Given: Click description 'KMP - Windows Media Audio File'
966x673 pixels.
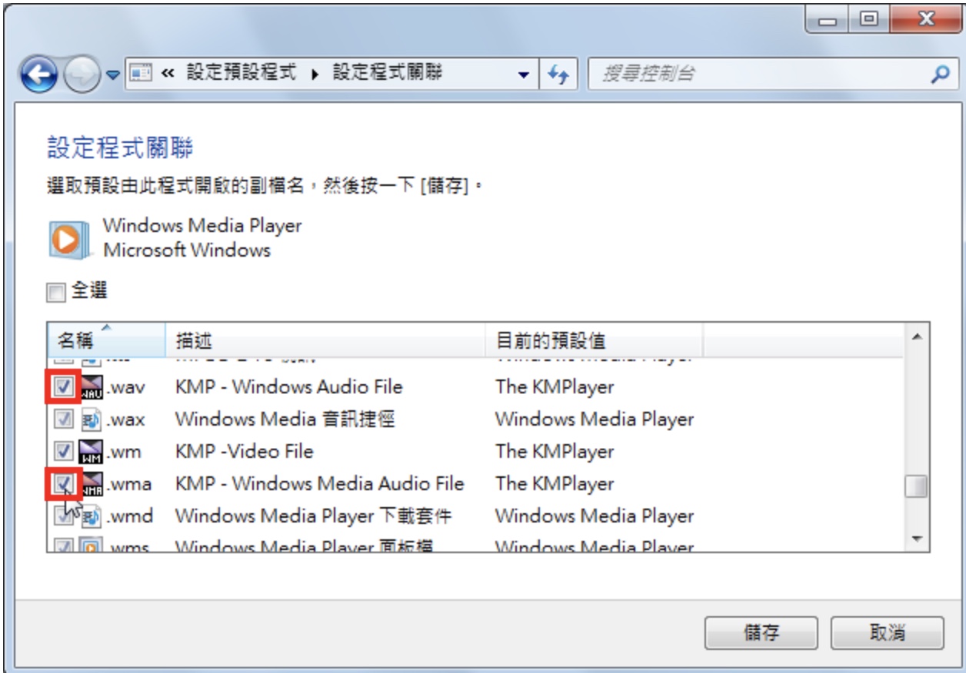Looking at the screenshot, I should [x=320, y=484].
